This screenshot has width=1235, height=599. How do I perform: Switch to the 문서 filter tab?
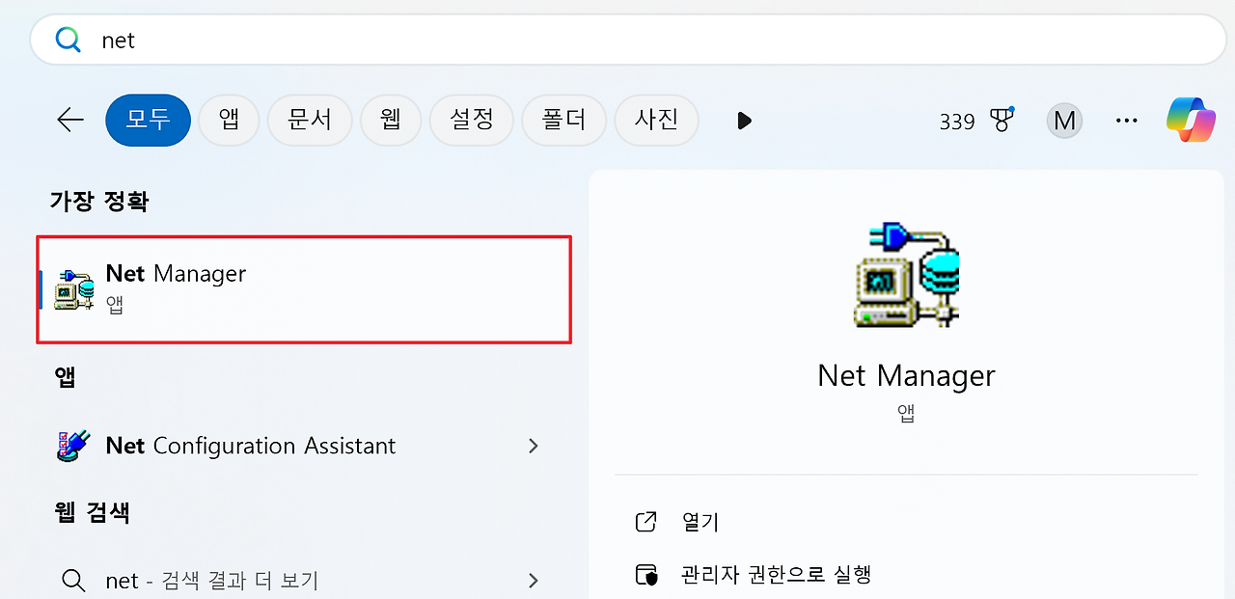(310, 120)
